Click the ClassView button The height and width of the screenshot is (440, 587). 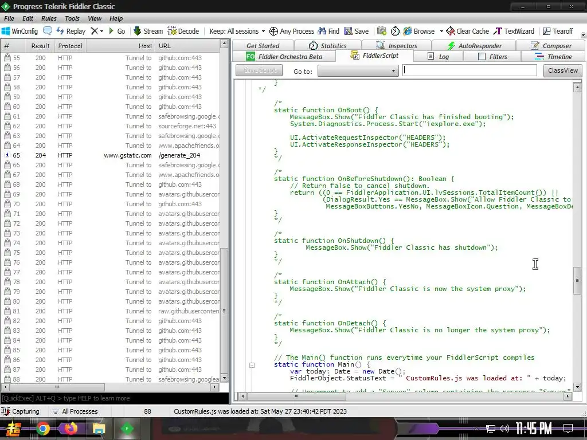coord(563,70)
